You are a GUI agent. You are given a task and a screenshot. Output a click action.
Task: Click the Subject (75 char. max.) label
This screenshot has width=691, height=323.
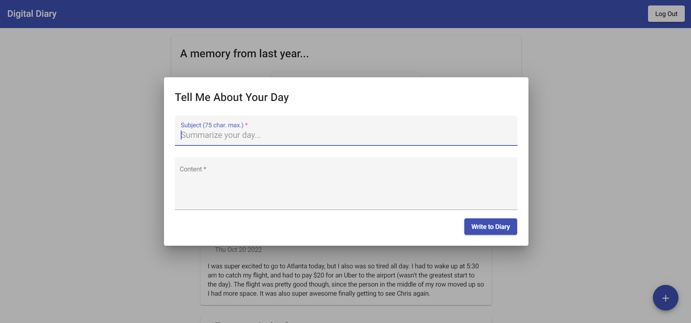(212, 125)
